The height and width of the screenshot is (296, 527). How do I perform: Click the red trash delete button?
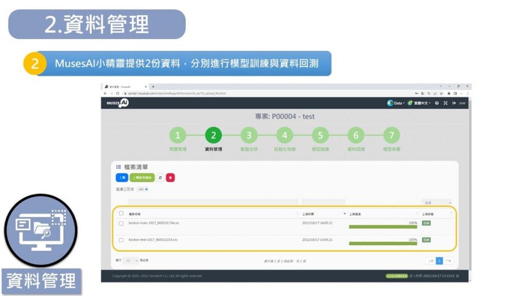(x=170, y=177)
